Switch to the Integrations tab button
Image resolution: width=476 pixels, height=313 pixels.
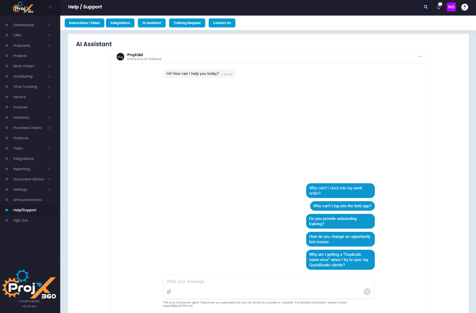click(x=120, y=23)
